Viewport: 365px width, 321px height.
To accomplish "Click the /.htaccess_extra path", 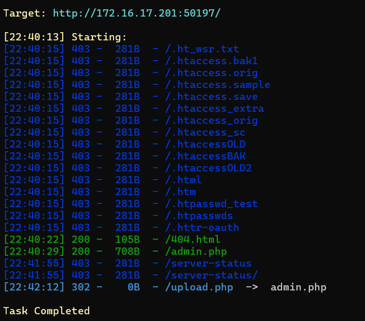I will coord(215,109).
